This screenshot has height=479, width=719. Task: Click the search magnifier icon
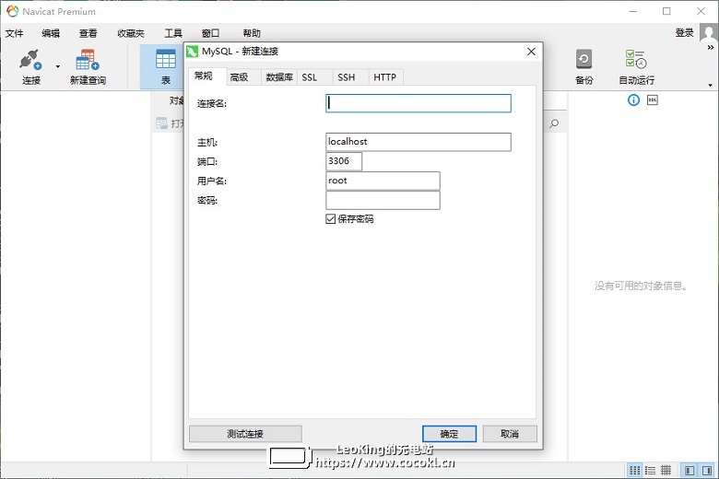[554, 123]
